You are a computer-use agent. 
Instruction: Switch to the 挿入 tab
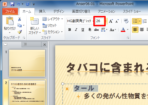42,11
